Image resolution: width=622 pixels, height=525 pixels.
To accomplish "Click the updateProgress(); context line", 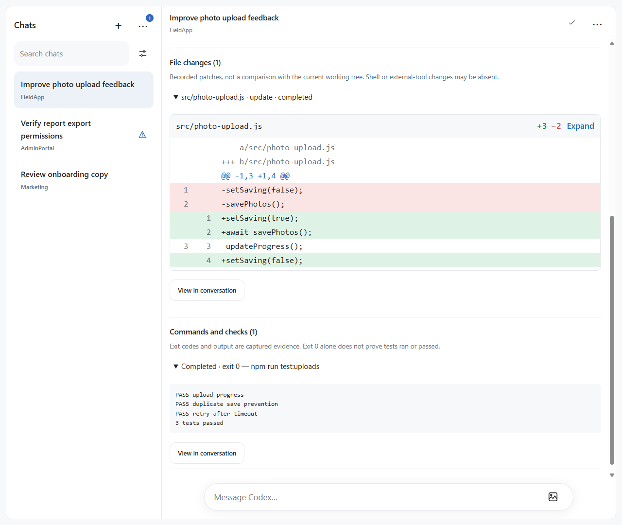I will [x=385, y=246].
